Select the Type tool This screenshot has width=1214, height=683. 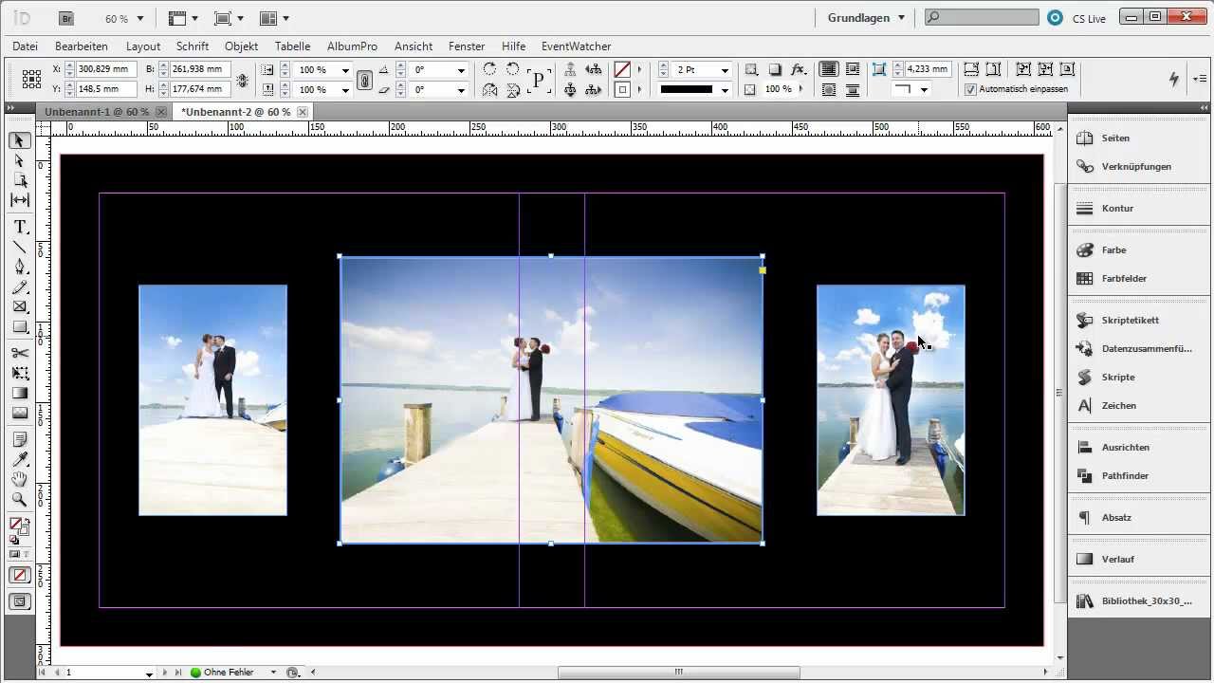[x=19, y=227]
